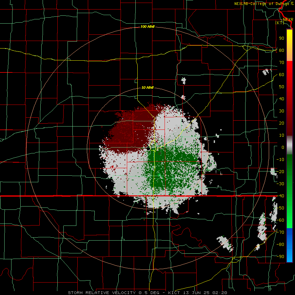The height and width of the screenshot is (295, 295).
Task: Click the positive 10 knot scale value
Action: (x=282, y=135)
